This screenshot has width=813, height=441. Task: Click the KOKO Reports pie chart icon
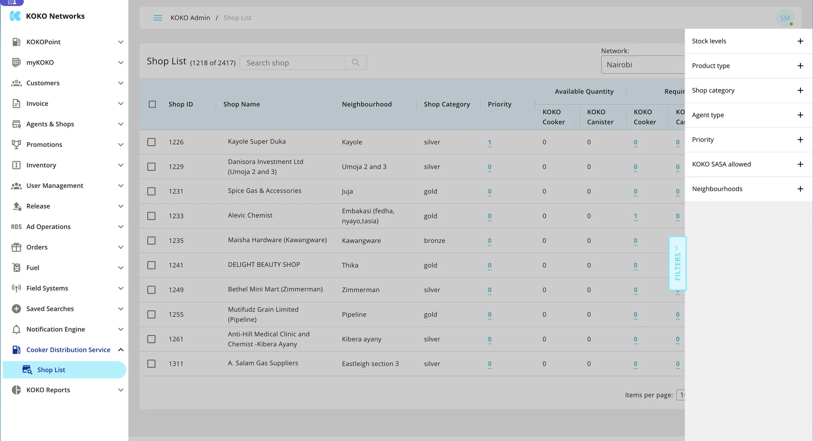click(x=16, y=390)
